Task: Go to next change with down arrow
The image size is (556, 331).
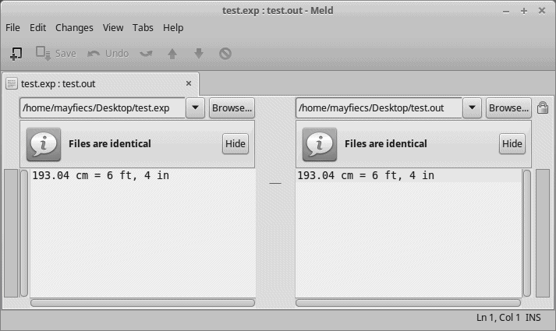Action: click(199, 54)
